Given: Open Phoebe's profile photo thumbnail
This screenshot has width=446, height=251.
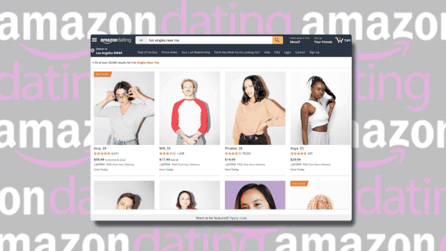Looking at the screenshot, I should pyautogui.click(x=255, y=108).
